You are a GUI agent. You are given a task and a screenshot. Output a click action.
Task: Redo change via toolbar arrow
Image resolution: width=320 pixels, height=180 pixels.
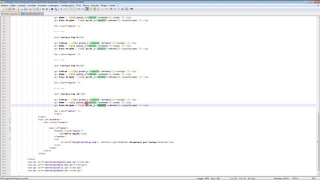[47, 9]
